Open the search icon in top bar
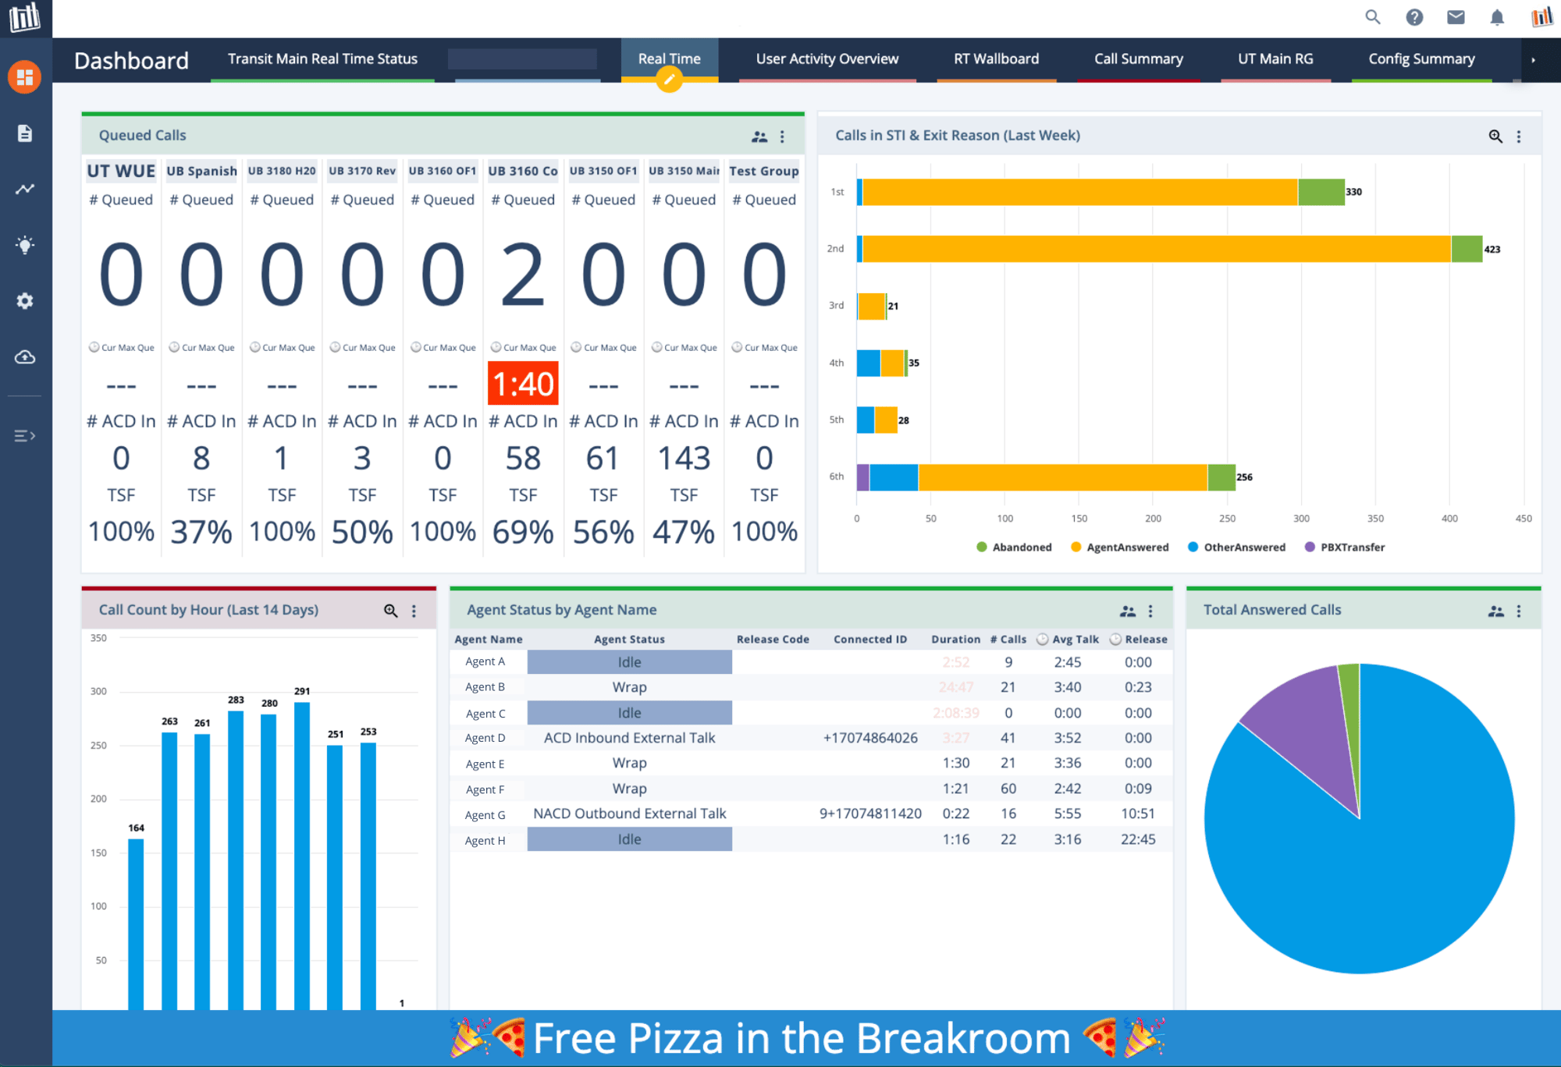The image size is (1561, 1067). click(x=1373, y=17)
